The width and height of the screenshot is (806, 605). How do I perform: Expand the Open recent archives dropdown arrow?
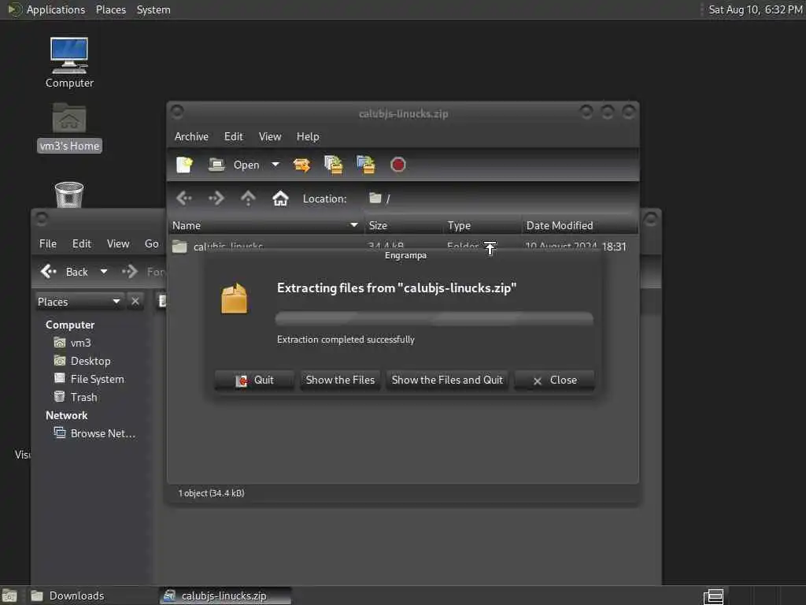click(x=275, y=165)
